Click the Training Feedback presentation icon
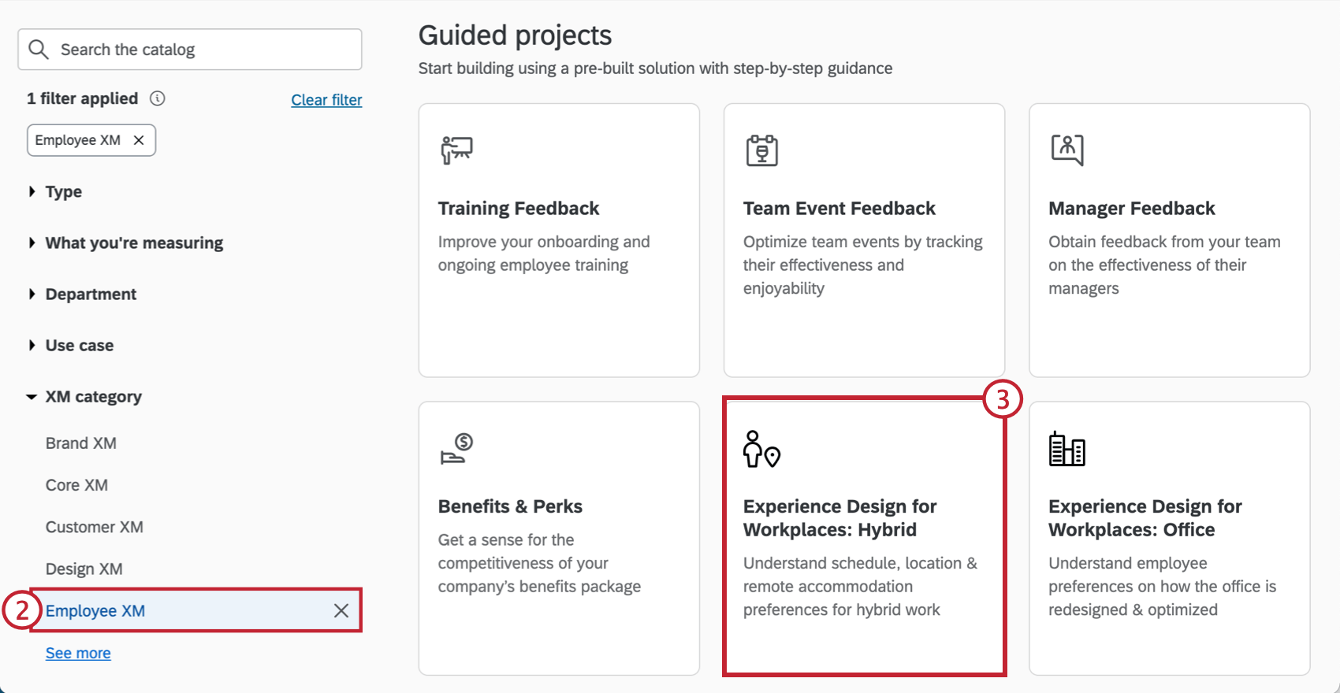This screenshot has height=693, width=1340. 456,149
